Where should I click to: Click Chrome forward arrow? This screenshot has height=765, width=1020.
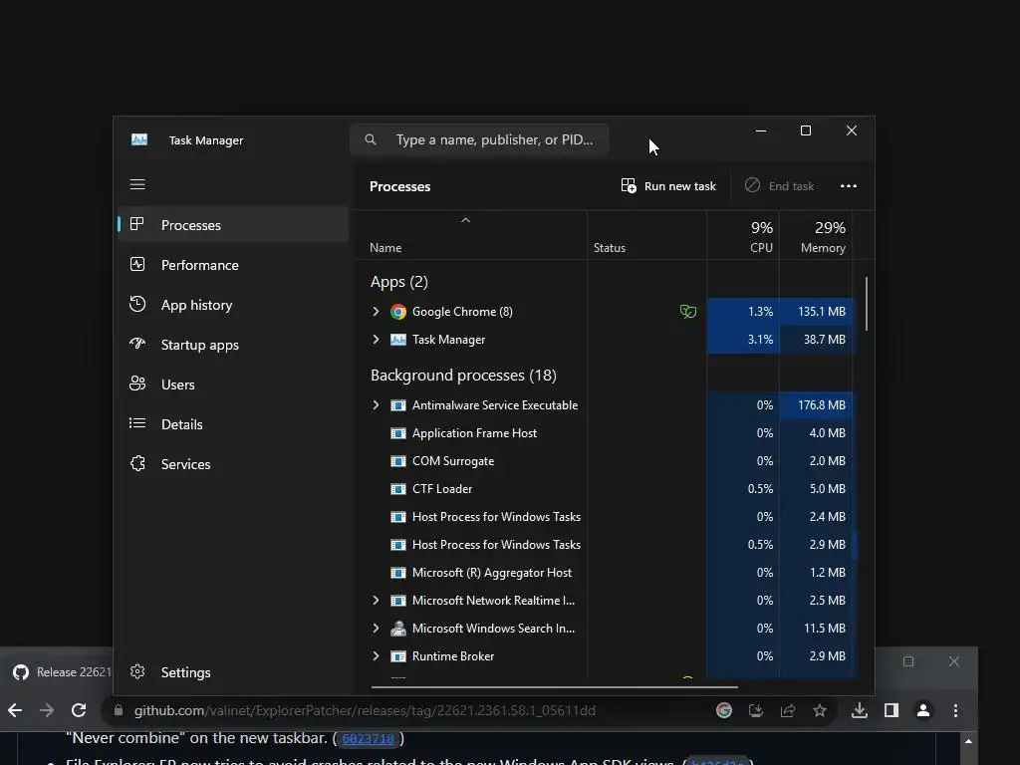(x=47, y=710)
